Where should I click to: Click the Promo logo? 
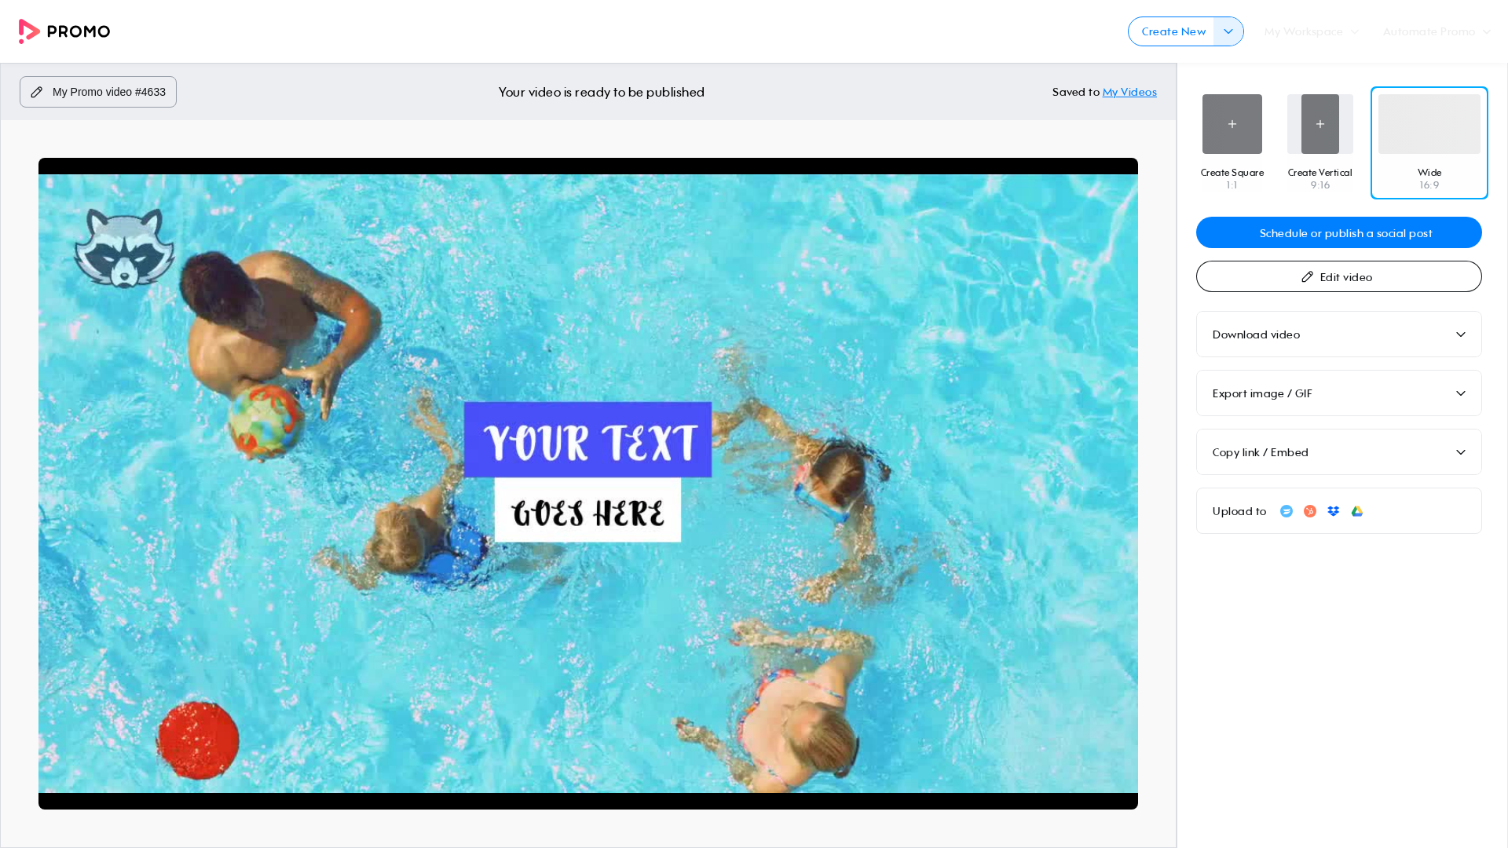click(64, 31)
